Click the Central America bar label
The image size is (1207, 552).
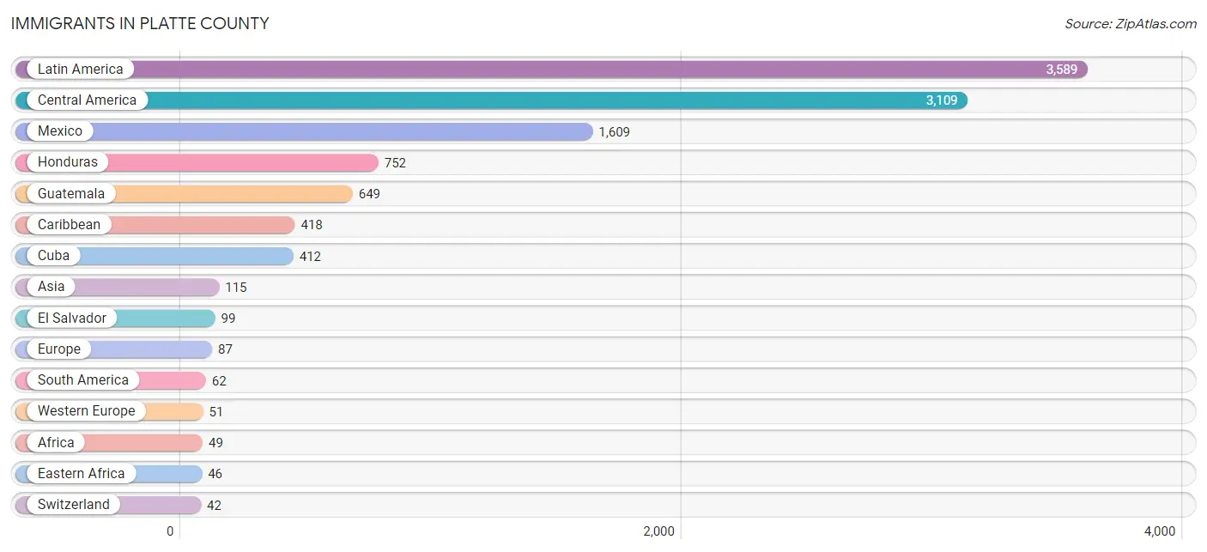pos(87,100)
